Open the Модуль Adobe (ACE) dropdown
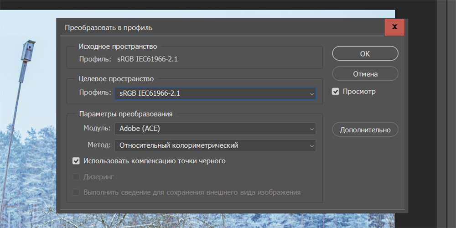This screenshot has width=456, height=228. [x=215, y=129]
